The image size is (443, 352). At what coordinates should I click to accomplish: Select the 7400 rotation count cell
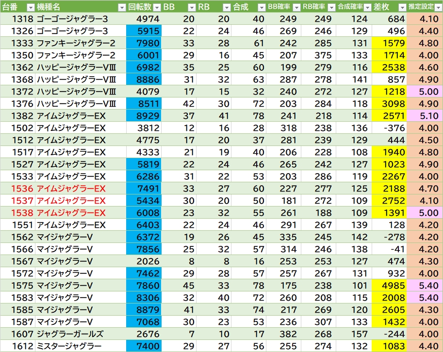coord(144,346)
